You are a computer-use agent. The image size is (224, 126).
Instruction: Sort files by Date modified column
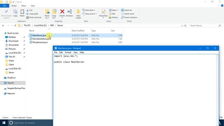point(78,30)
